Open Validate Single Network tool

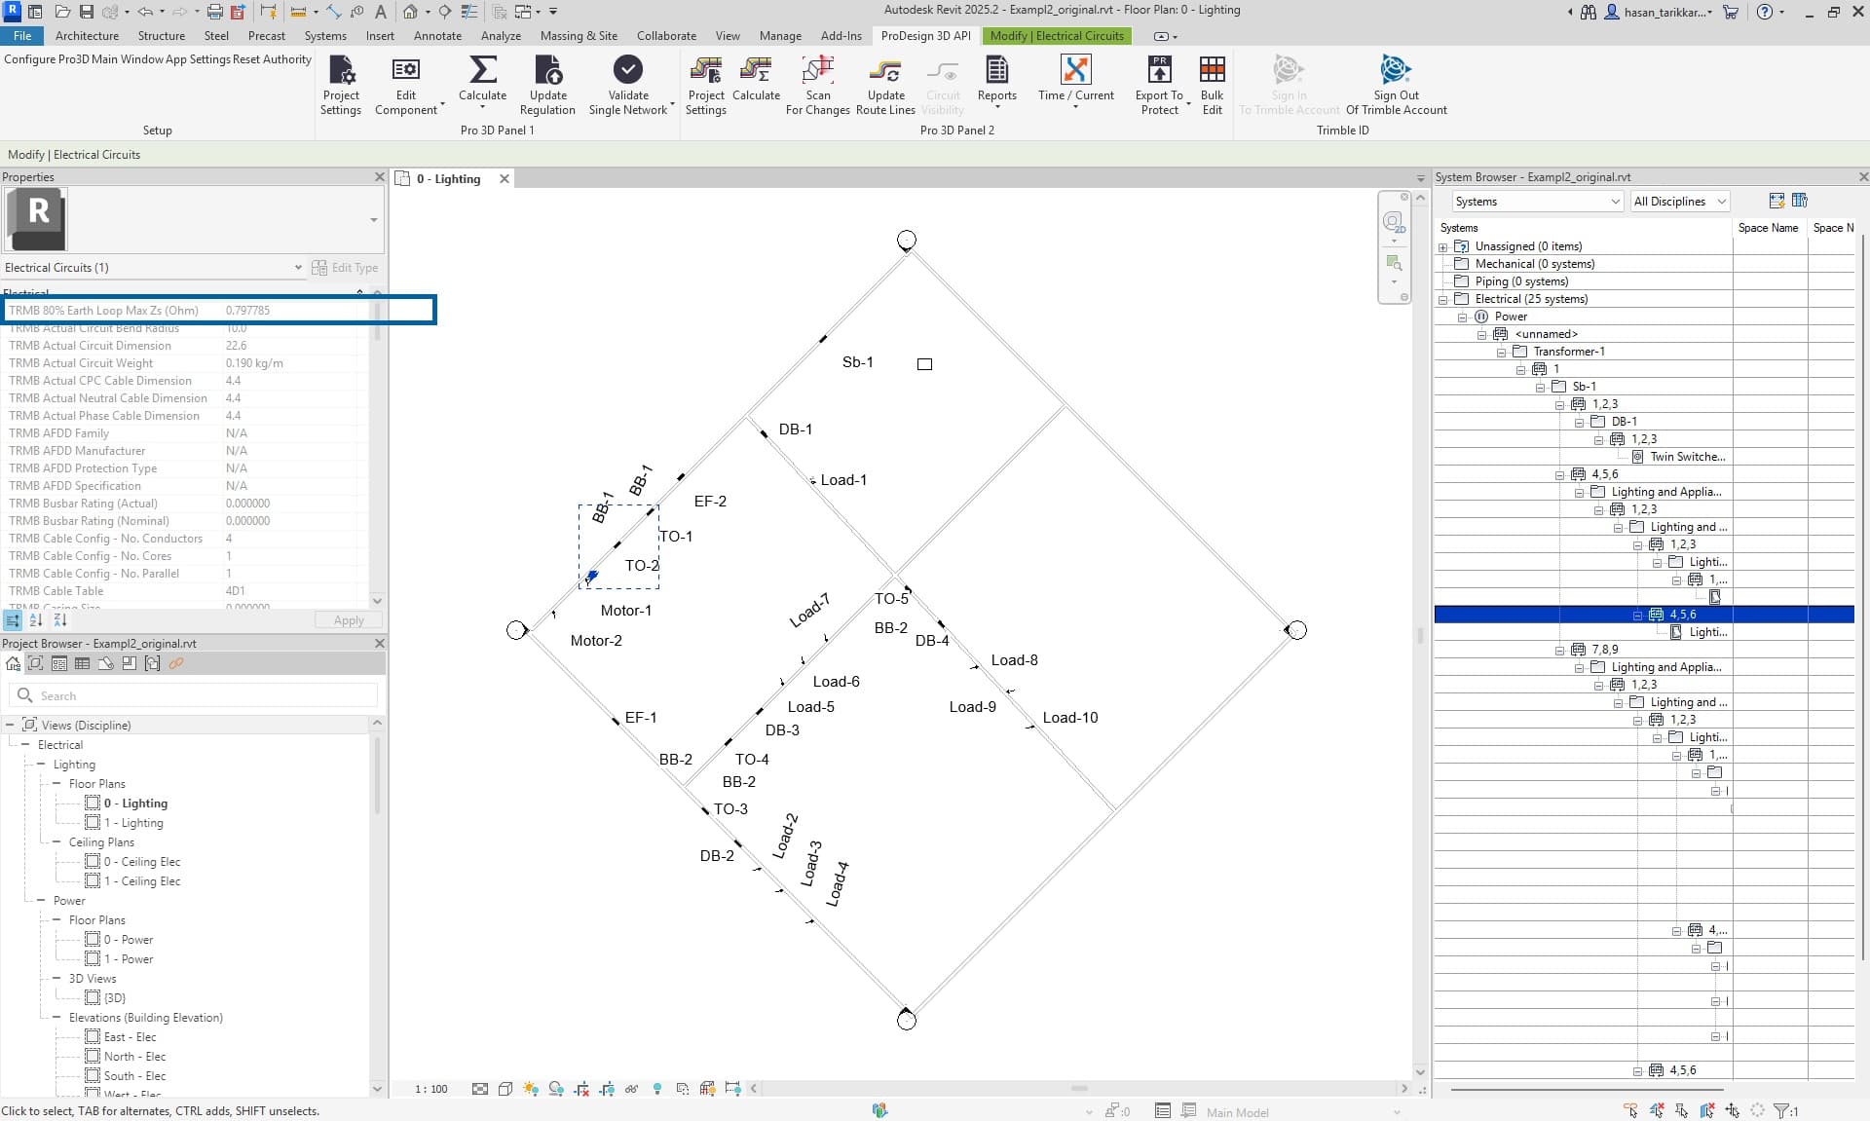pos(627,70)
